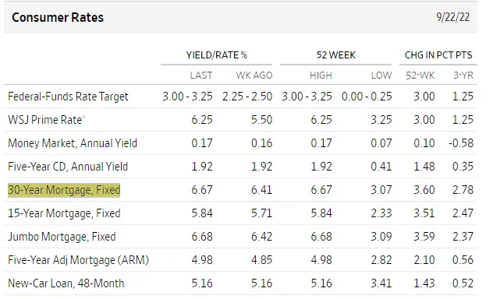Click the Five-Year CD, Annual Yield label

68,167
